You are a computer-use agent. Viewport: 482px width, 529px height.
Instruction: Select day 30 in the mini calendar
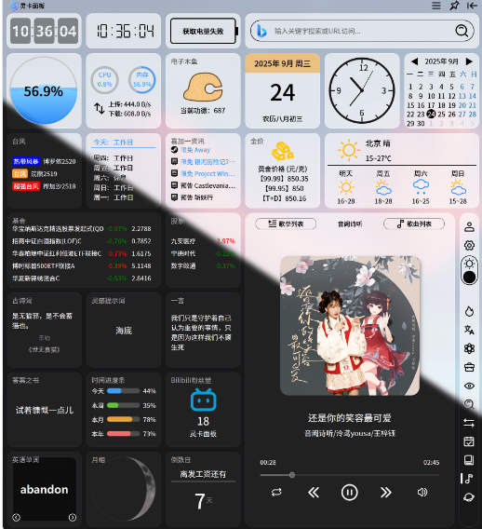[x=421, y=124]
